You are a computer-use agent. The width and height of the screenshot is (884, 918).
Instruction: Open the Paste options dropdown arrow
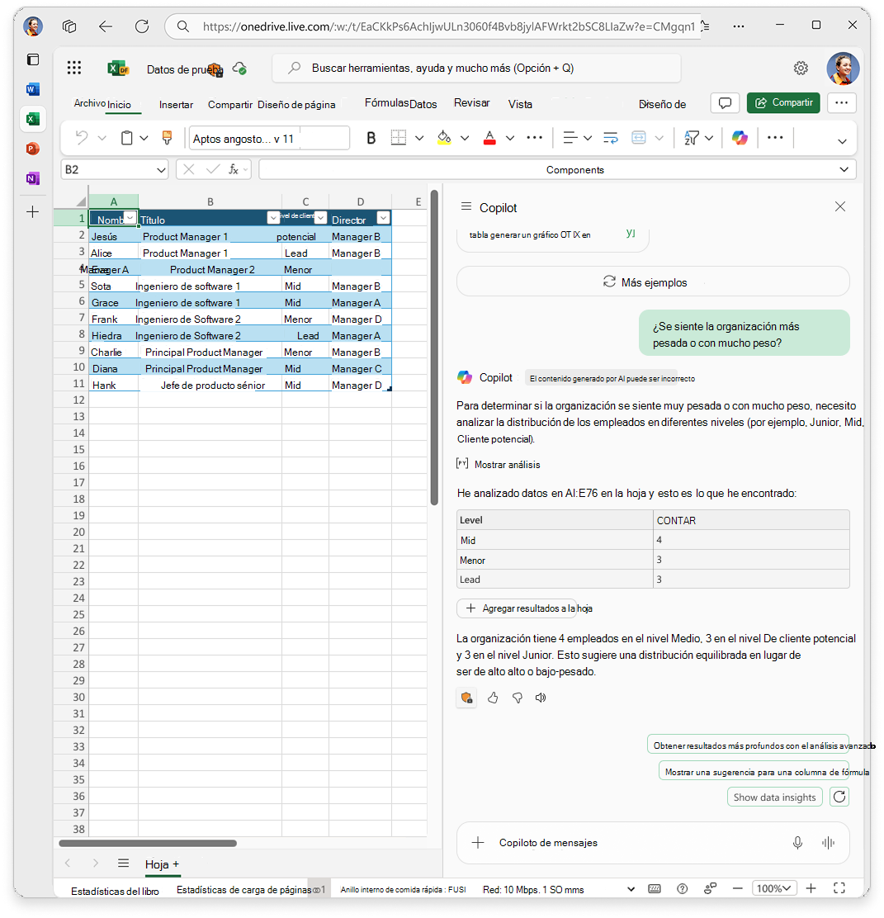pos(144,138)
